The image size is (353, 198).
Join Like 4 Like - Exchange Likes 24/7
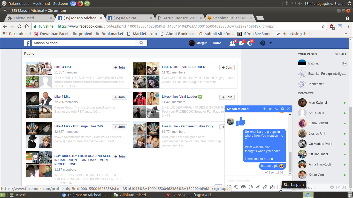tap(119, 127)
